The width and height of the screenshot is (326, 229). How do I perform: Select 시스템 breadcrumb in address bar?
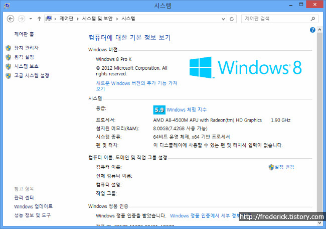click(x=128, y=19)
